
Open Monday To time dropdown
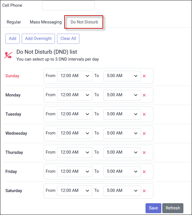coord(122,95)
